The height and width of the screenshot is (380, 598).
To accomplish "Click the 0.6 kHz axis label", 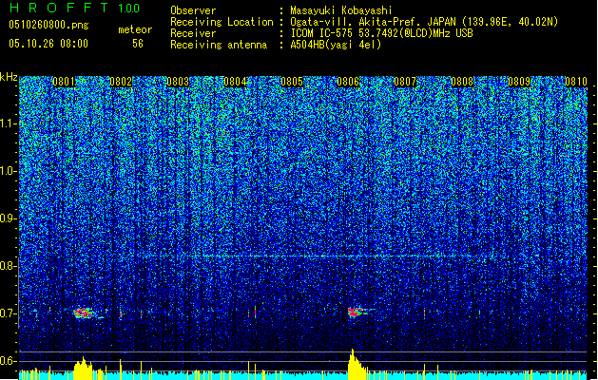I will (8, 361).
